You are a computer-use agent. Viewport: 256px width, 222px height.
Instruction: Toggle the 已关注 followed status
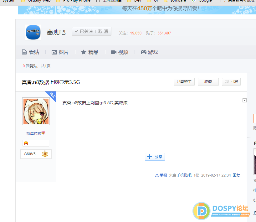84,31
